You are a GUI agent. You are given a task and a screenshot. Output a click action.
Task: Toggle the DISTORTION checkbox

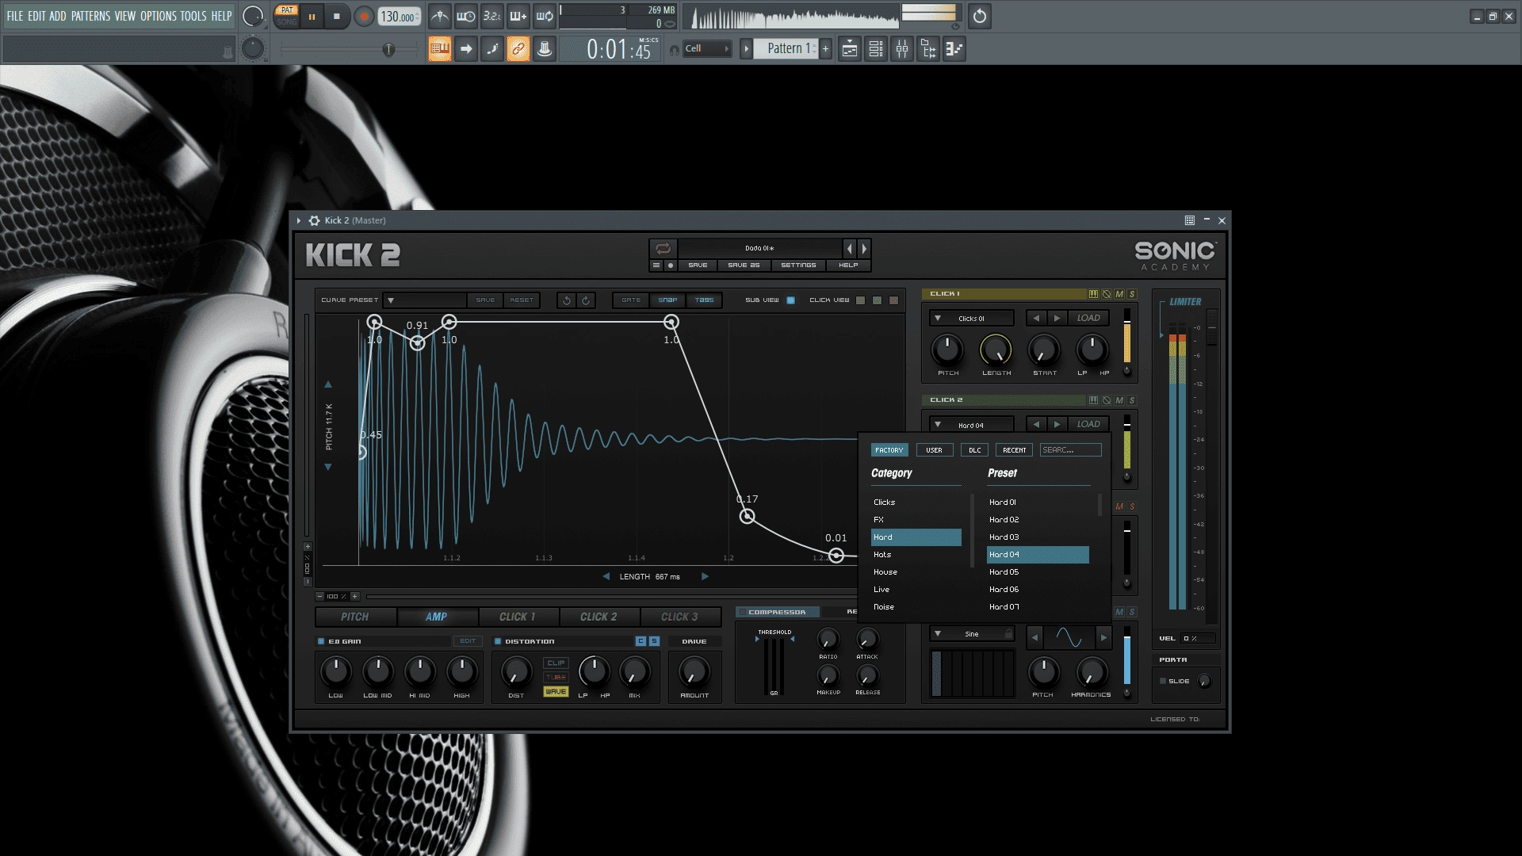pos(498,641)
